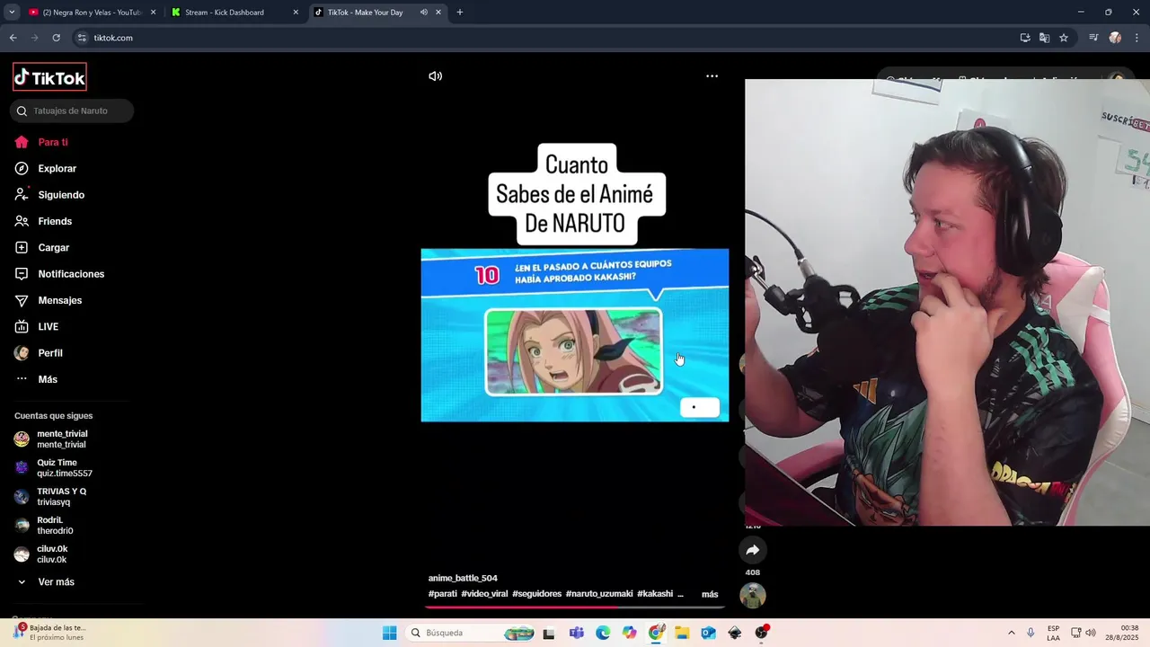Open anime_battle_504 creator profile

coord(463,578)
